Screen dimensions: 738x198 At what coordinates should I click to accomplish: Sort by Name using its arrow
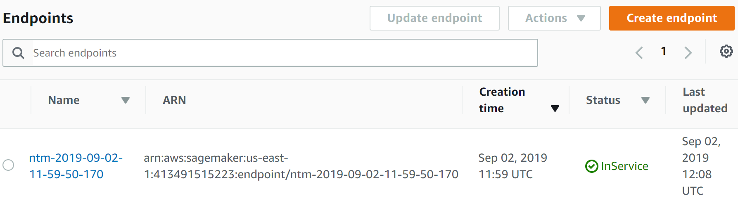point(126,100)
